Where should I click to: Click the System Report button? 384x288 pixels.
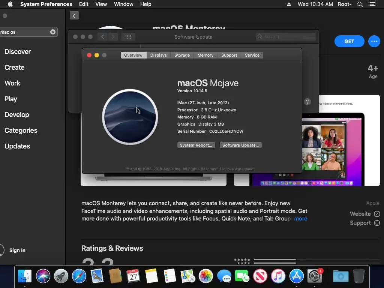point(196,145)
